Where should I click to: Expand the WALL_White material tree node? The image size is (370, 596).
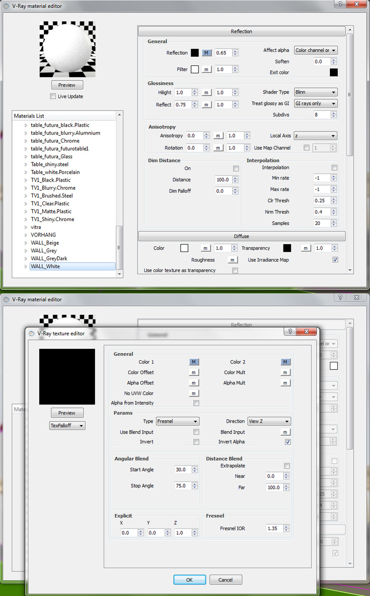click(x=26, y=266)
